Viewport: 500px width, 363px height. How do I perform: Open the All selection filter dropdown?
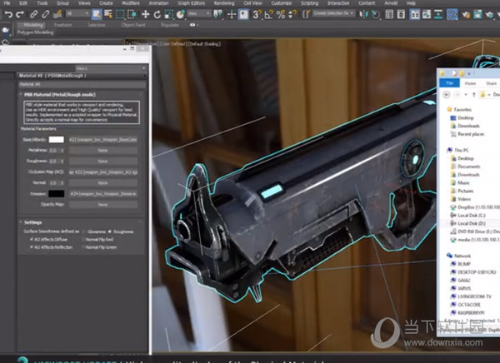pyautogui.click(x=77, y=13)
